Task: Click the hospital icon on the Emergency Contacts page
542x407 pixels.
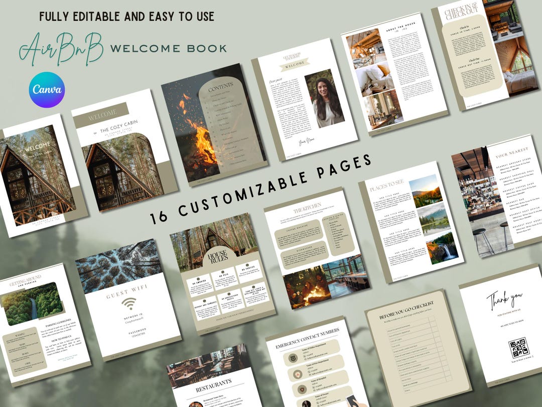Action: coord(302,389)
